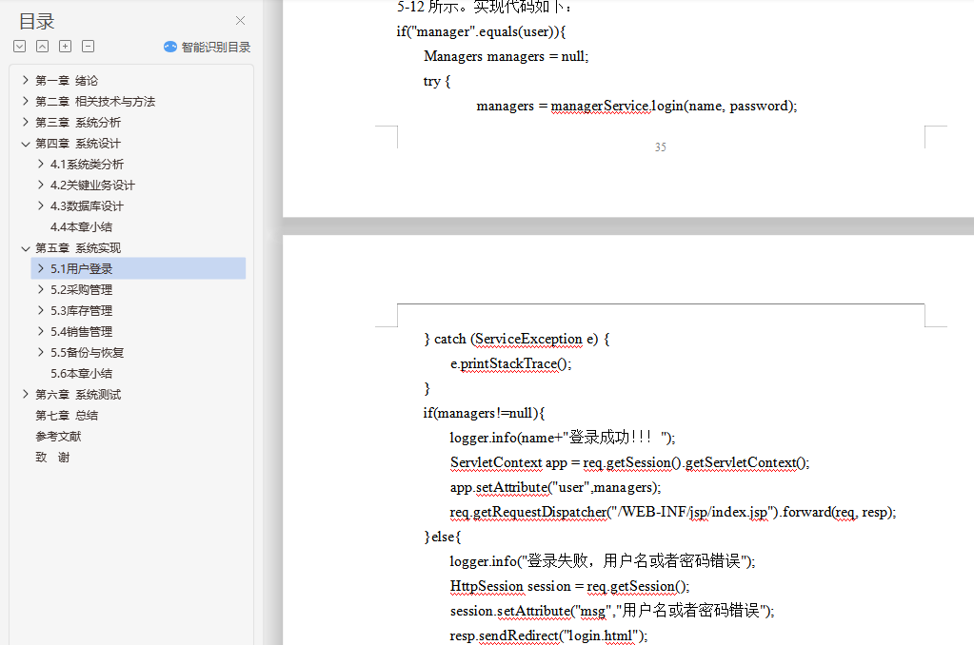This screenshot has height=645, width=974.
Task: Go to 5.5备份与恢复 entry
Action: pos(87,353)
